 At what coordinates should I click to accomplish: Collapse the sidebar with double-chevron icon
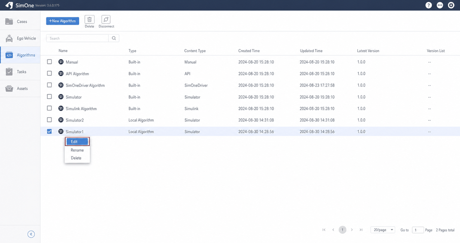pyautogui.click(x=31, y=234)
